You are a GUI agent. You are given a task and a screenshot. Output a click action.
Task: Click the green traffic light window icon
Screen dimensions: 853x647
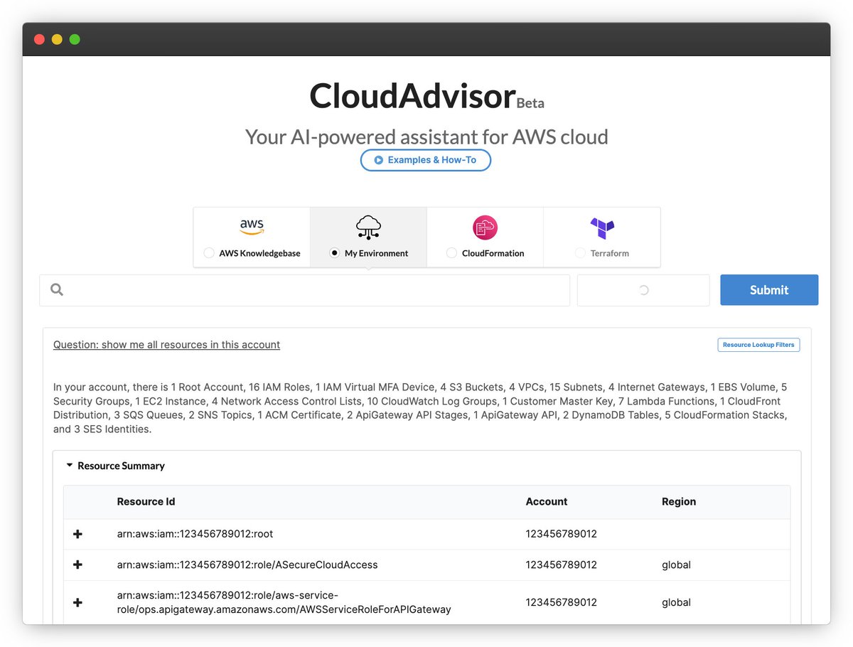click(x=74, y=39)
